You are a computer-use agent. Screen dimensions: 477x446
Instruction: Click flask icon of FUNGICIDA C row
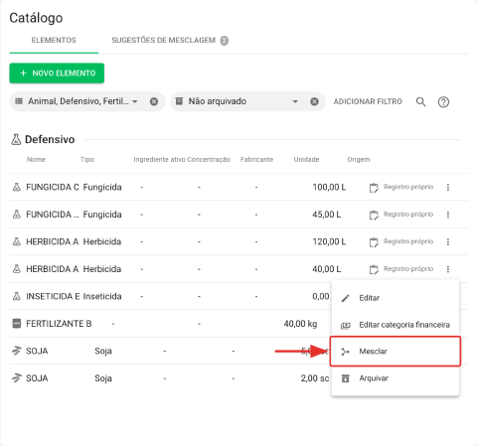point(17,187)
